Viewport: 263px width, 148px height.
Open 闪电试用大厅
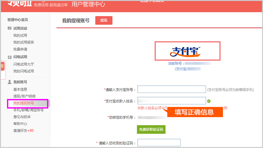24,64
